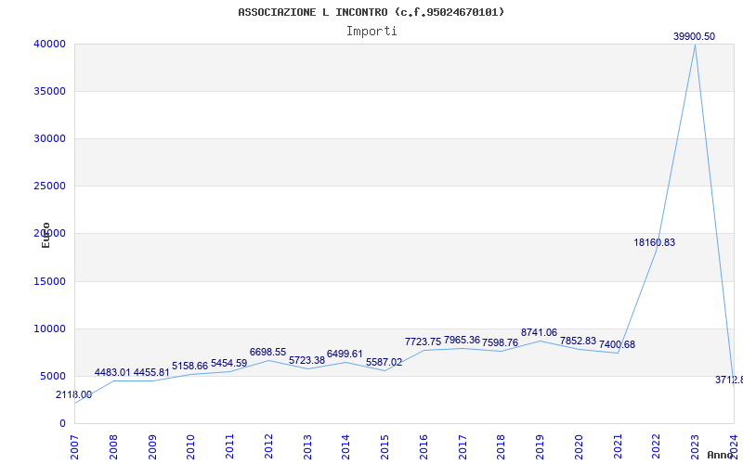Select year 2018 on the x-axis
The image size is (743, 464).
pos(502,447)
